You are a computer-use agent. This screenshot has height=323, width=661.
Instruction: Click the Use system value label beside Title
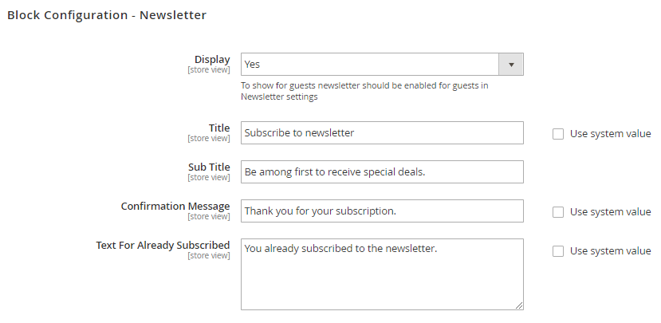pyautogui.click(x=610, y=134)
